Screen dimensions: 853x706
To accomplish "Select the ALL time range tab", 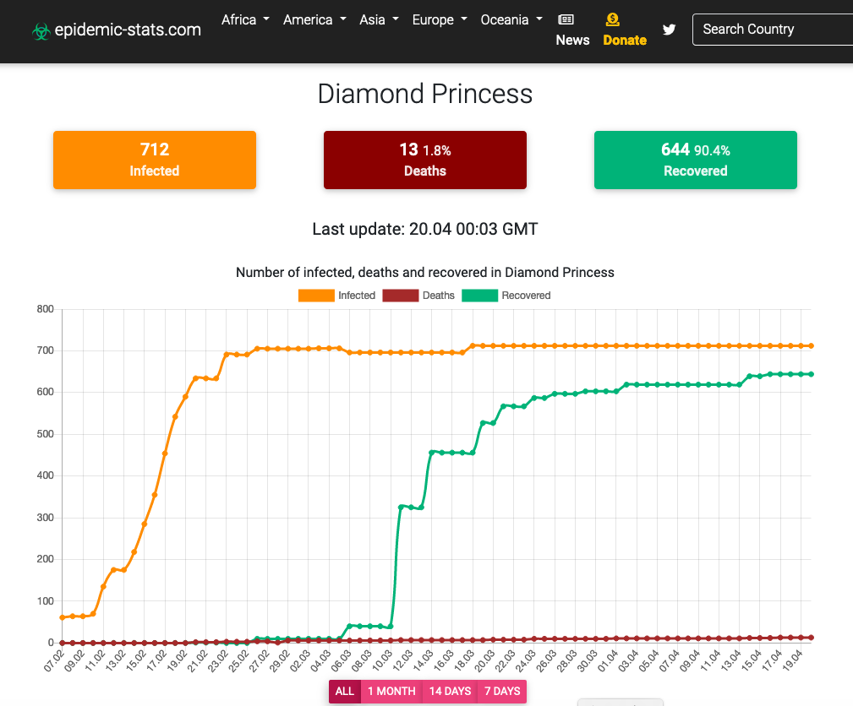I will click(x=345, y=691).
